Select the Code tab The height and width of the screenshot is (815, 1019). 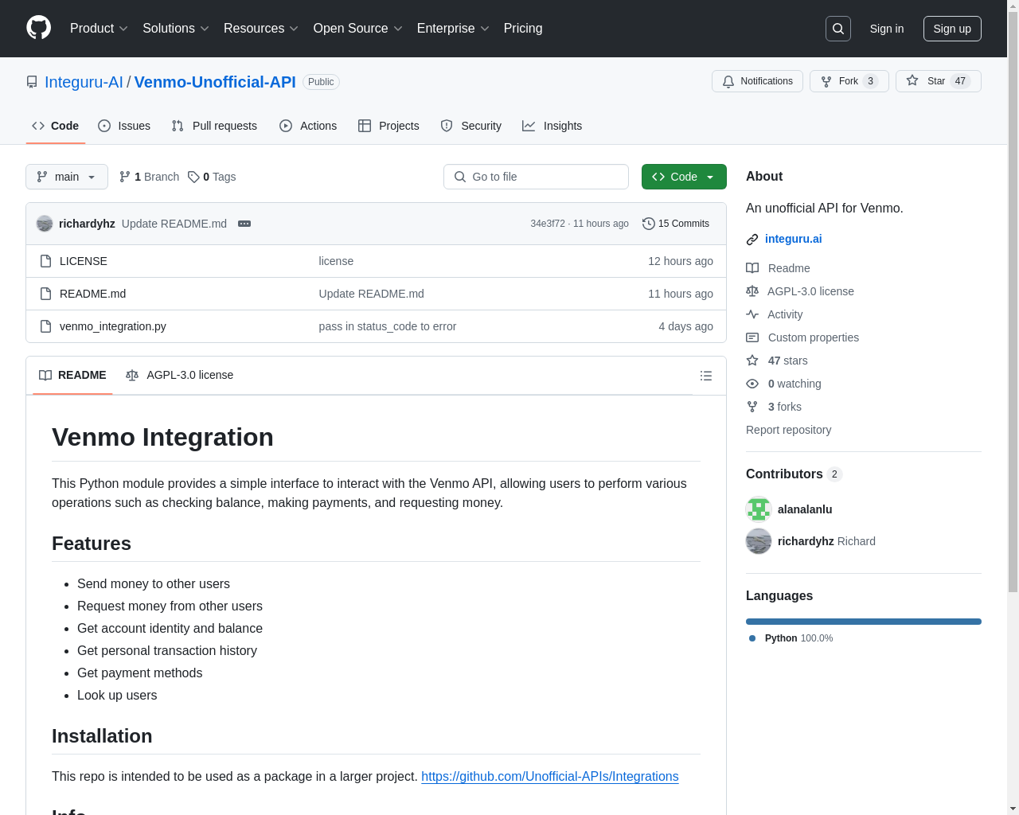click(x=55, y=126)
